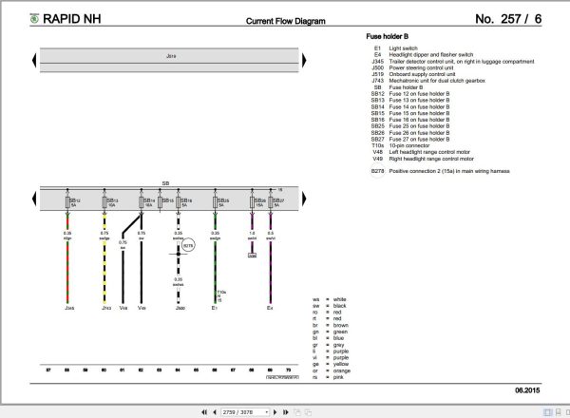Click the B278 connection circle in diagram
This screenshot has height=418, width=570.
[x=188, y=246]
